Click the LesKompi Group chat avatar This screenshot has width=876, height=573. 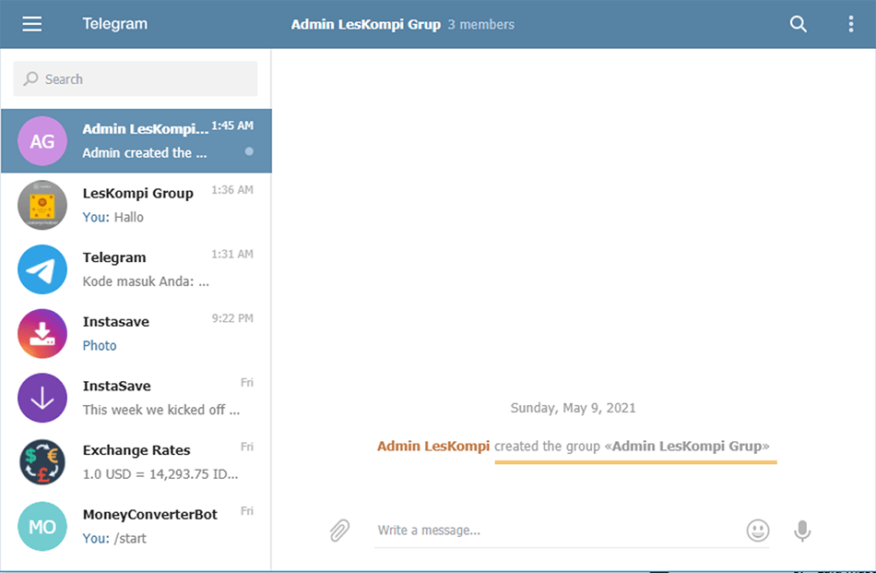click(x=42, y=205)
